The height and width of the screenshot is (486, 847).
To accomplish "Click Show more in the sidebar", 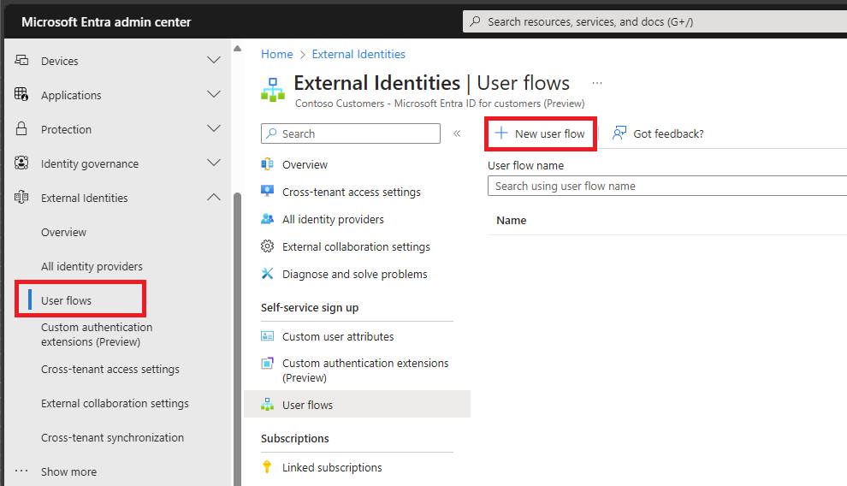I will coord(68,471).
